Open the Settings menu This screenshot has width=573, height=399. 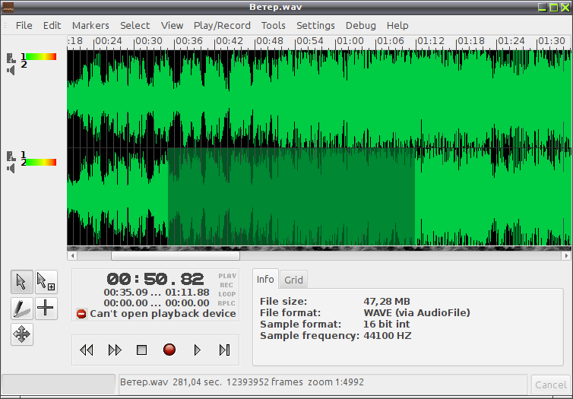tap(315, 26)
